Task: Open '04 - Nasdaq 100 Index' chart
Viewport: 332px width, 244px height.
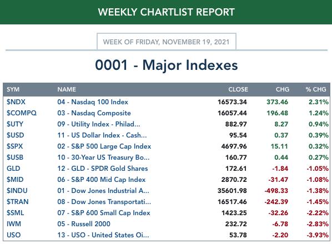Action: [93, 102]
